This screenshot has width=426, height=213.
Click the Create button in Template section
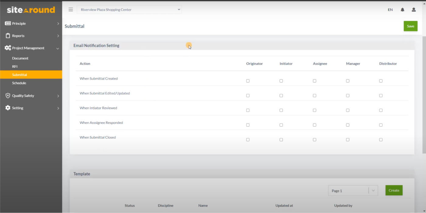point(394,190)
